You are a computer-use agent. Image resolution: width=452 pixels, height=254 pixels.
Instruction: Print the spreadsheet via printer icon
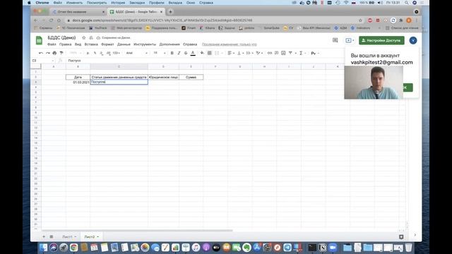point(54,53)
